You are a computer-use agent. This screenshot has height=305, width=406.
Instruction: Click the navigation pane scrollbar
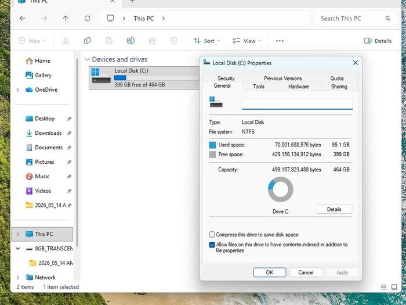coord(77,153)
